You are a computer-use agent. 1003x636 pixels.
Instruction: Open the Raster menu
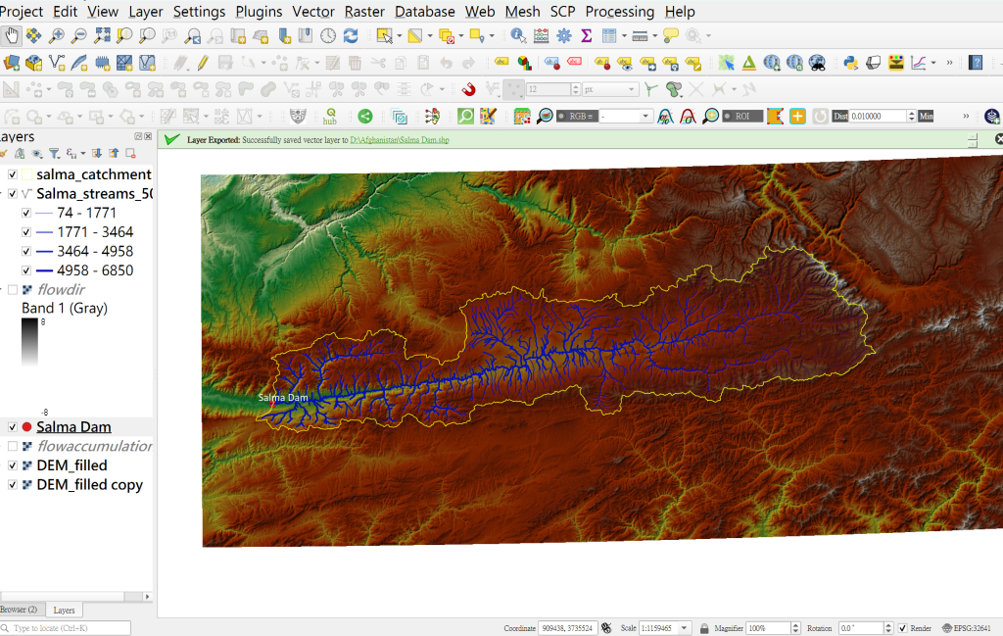click(364, 12)
